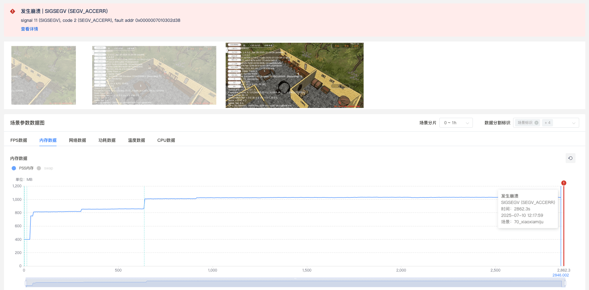Click the red crash marker on chart
Screen dimensions: 589x290
coord(563,183)
